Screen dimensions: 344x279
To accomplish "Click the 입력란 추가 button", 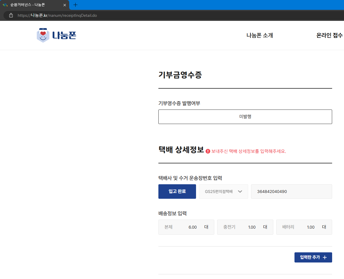I will (313, 257).
